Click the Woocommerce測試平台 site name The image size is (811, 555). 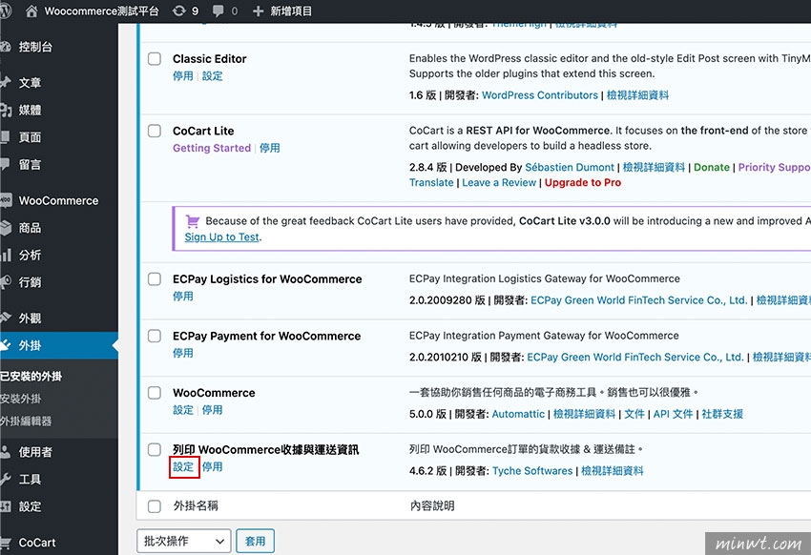tap(101, 10)
